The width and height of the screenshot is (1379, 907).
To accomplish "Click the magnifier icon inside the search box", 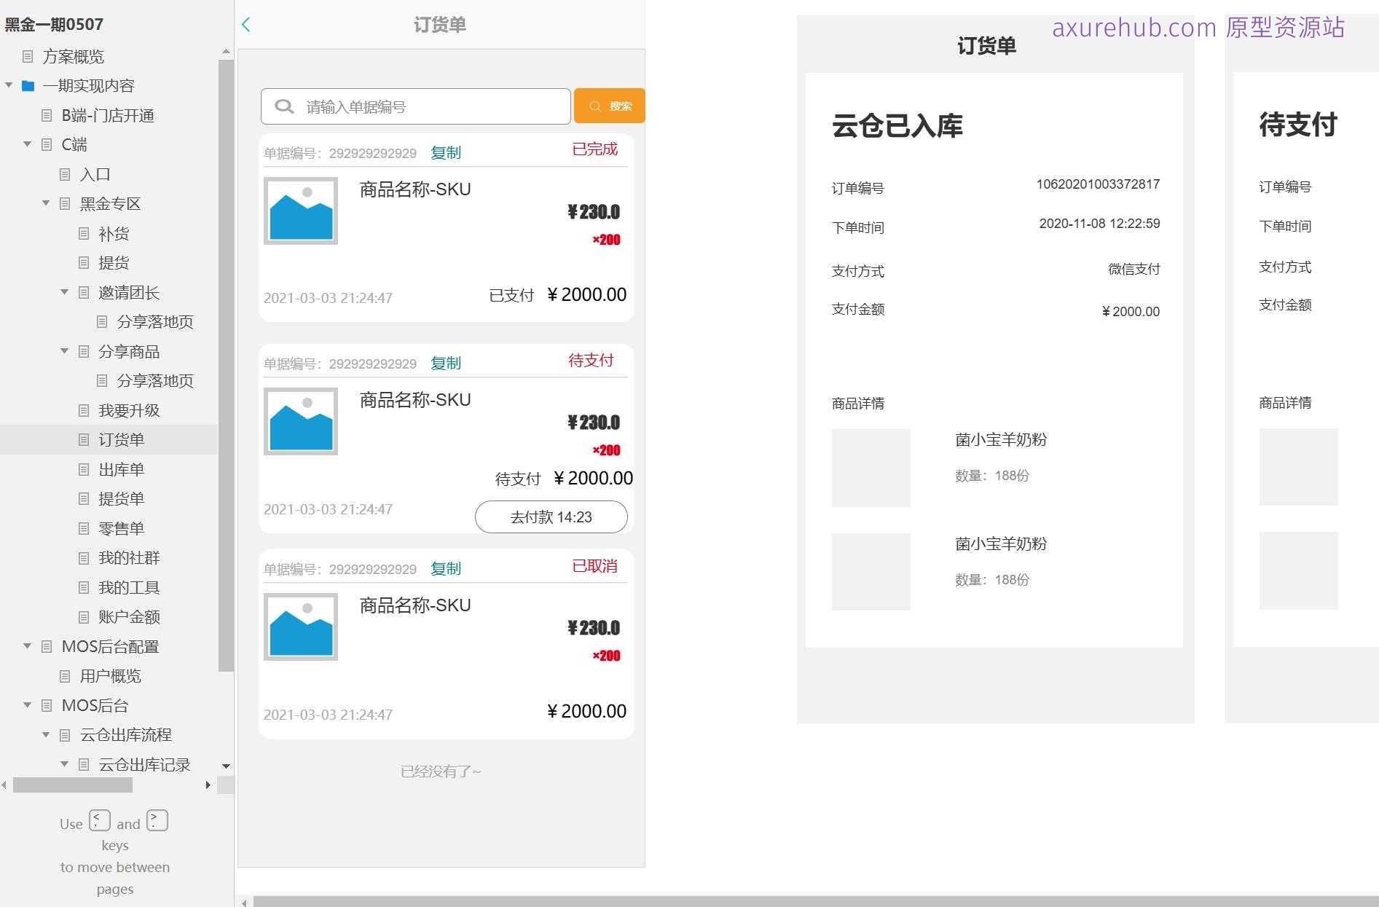I will click(x=284, y=106).
